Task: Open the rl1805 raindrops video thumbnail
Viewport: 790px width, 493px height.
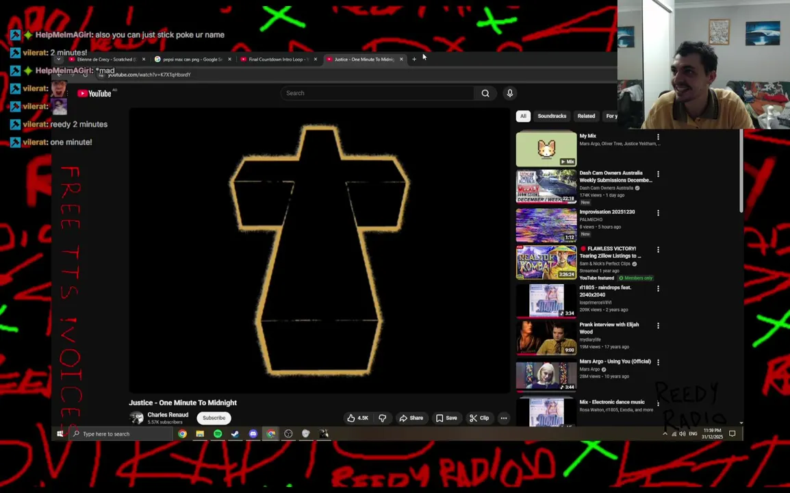Action: 546,301
